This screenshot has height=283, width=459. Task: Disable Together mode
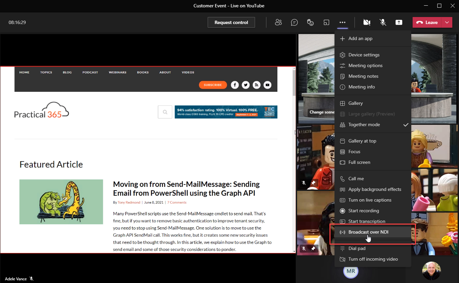pyautogui.click(x=364, y=124)
